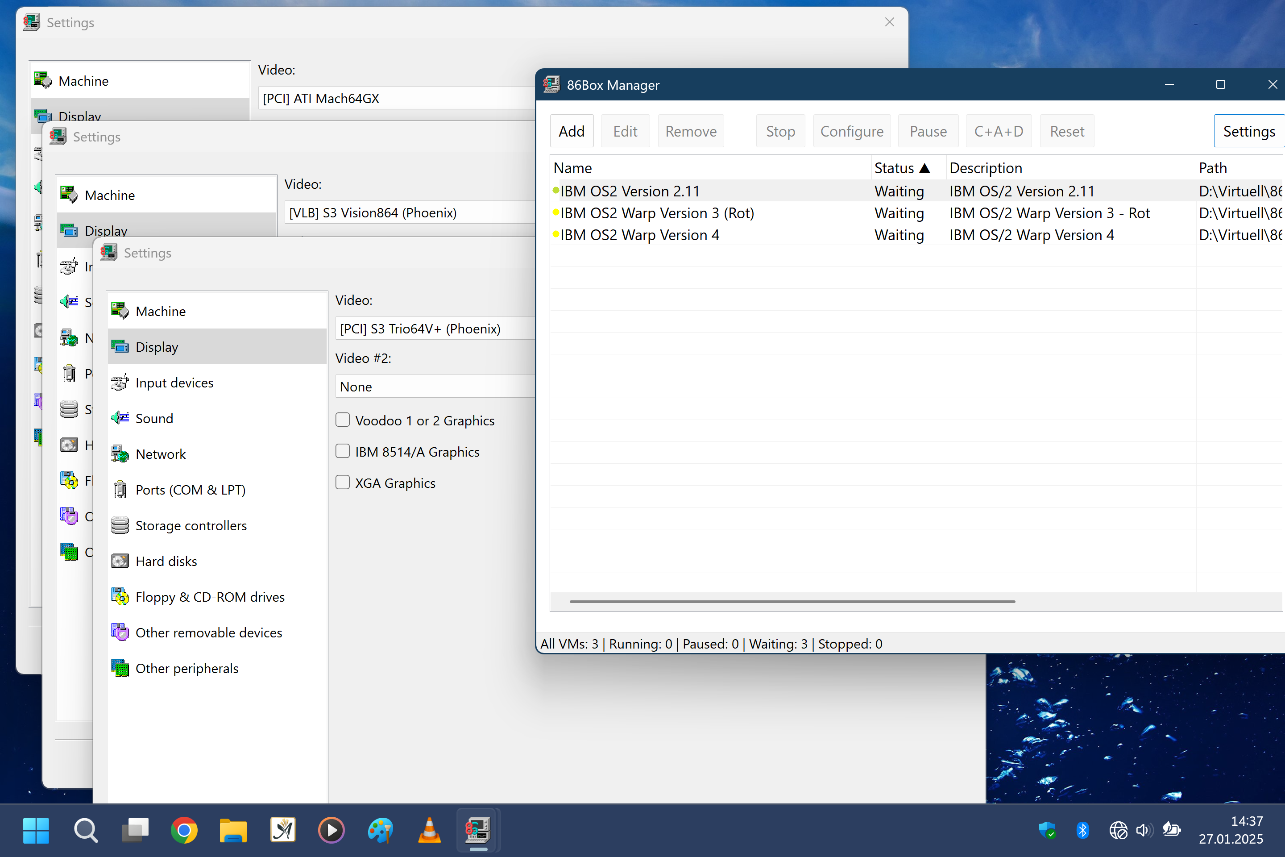Click the Input devices joystick icon
The height and width of the screenshot is (857, 1285).
(120, 383)
